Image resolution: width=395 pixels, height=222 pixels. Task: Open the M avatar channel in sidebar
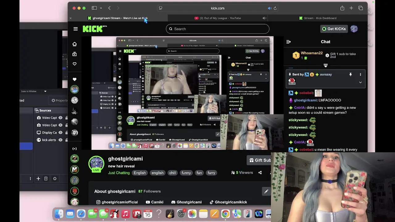[74, 169]
